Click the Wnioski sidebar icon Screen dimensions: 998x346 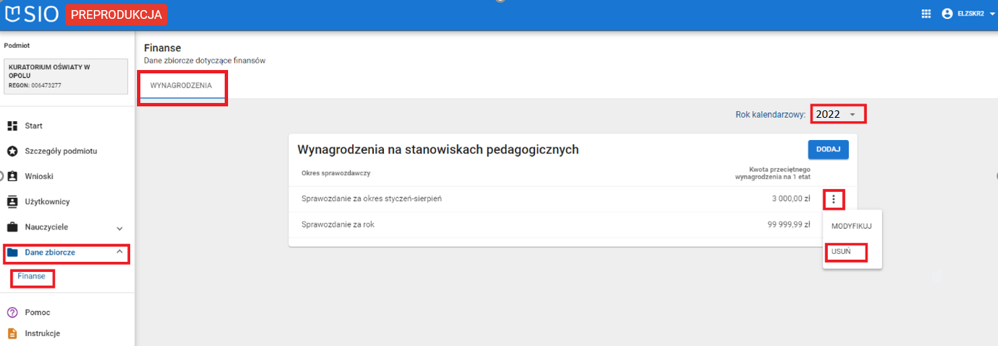12,176
